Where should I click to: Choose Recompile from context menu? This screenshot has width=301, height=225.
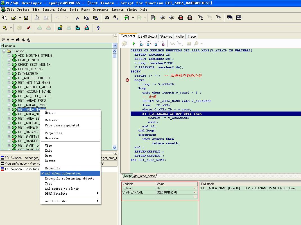[x=53, y=169]
